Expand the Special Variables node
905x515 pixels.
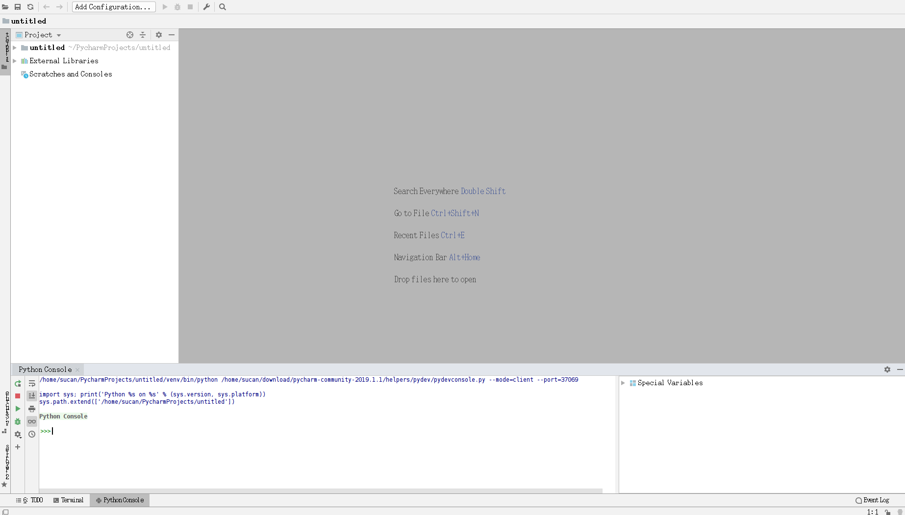pos(623,383)
